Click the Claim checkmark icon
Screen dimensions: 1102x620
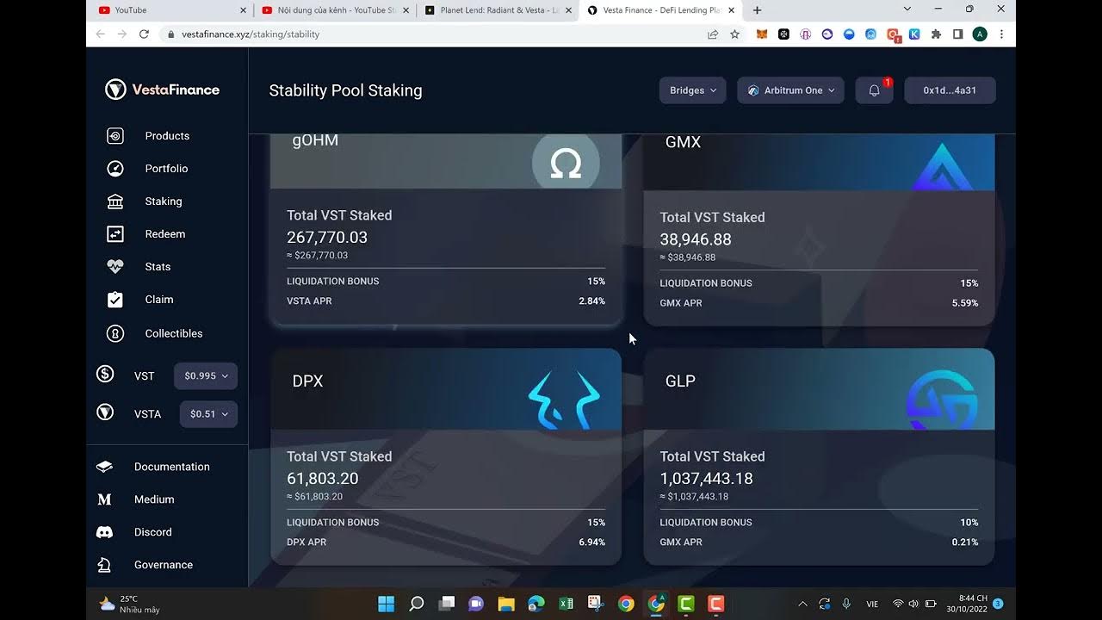(115, 300)
